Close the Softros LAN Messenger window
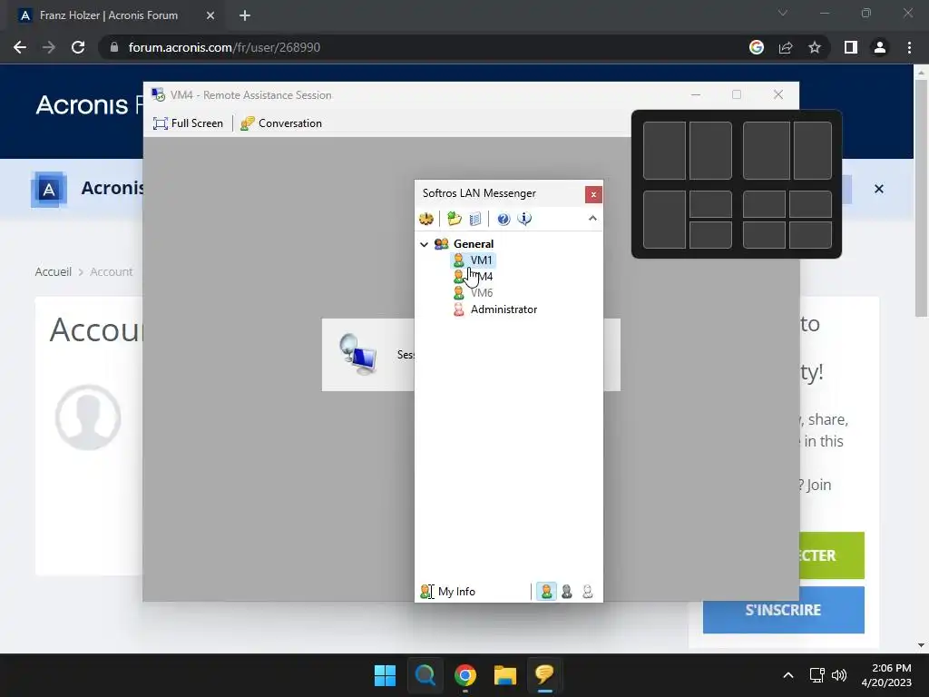This screenshot has height=697, width=929. 593,194
